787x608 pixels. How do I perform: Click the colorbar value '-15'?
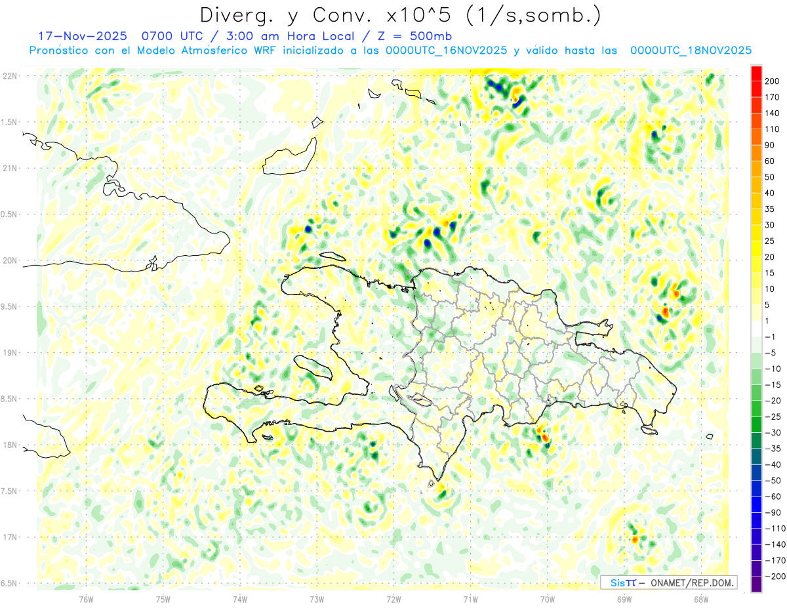pos(774,384)
